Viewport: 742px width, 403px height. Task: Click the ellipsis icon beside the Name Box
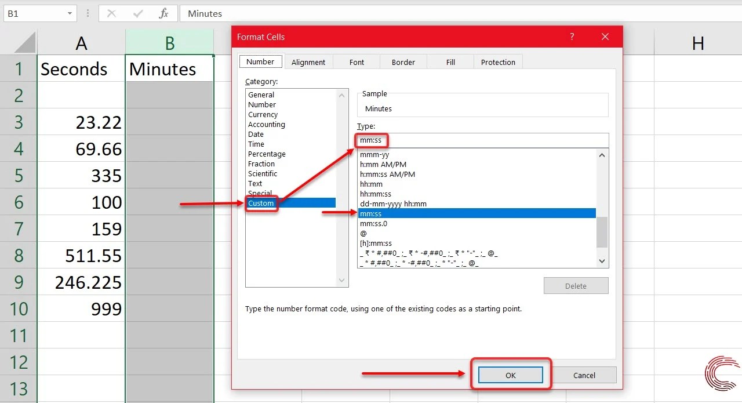point(87,13)
